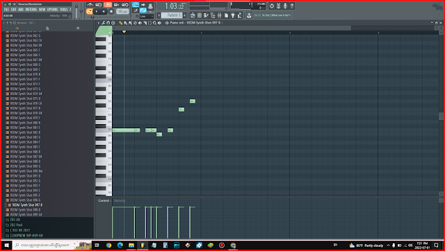Click the Play button
This screenshot has height=251, width=445.
coord(97,12)
